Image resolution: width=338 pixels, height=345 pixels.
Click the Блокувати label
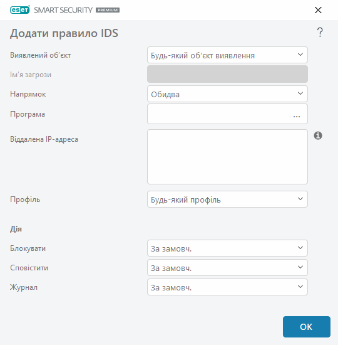pos(28,248)
